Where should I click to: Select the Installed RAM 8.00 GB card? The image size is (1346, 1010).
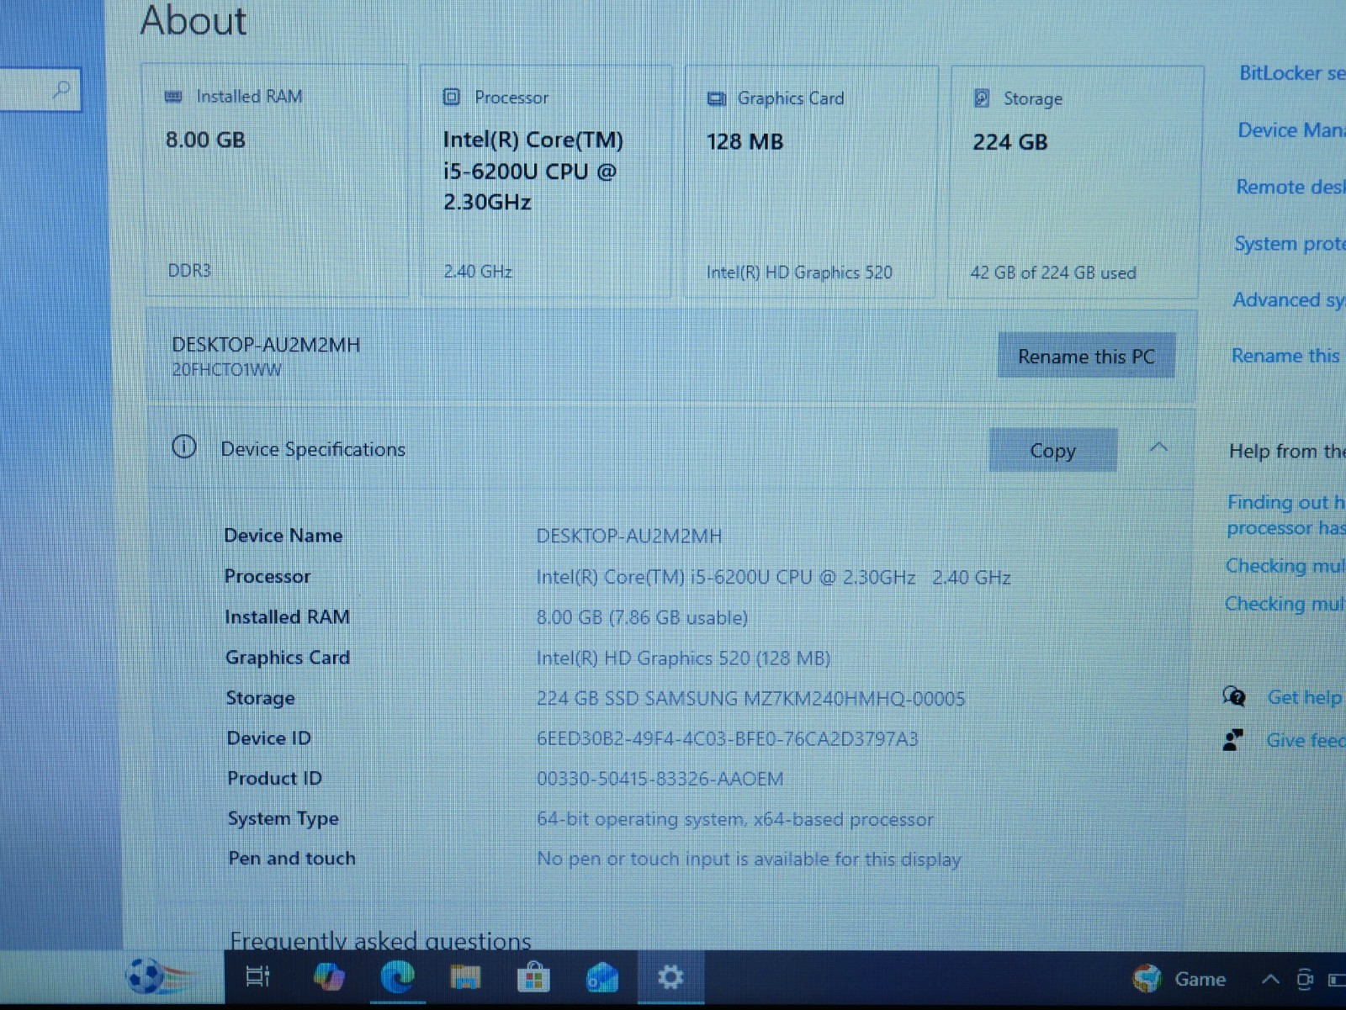tap(277, 180)
